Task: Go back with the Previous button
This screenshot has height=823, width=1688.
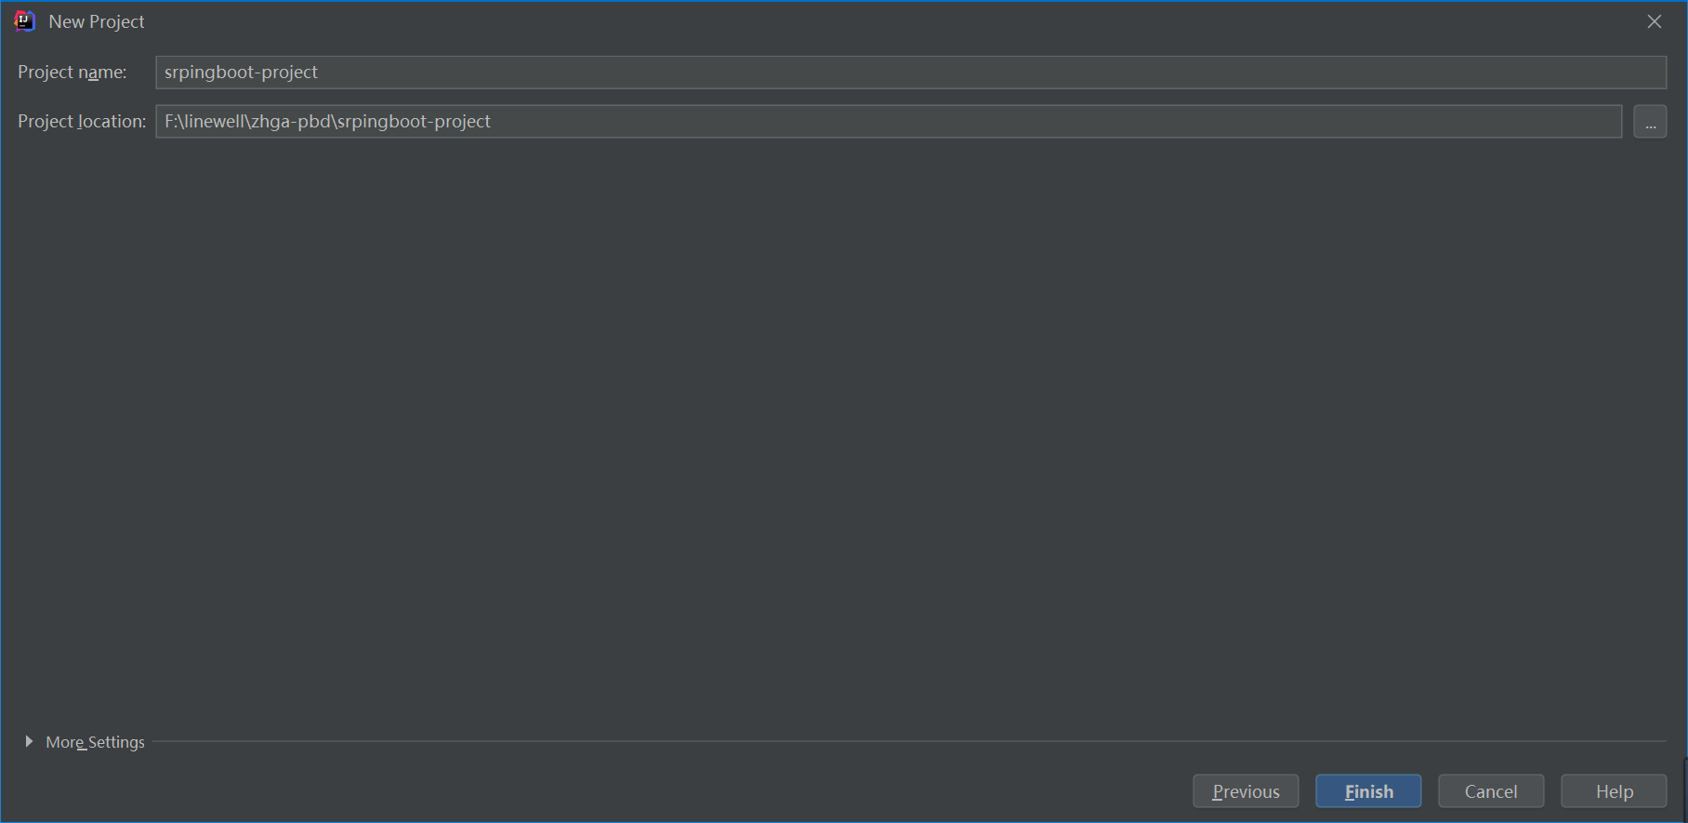Action: 1246,791
